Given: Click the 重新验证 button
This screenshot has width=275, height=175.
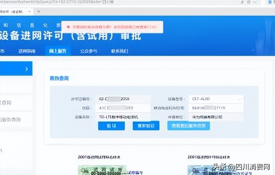Looking at the screenshot, I should (x=146, y=126).
